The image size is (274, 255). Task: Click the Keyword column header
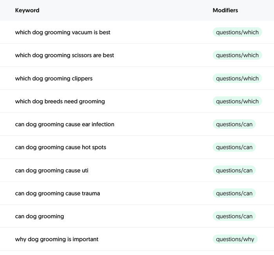pos(27,10)
